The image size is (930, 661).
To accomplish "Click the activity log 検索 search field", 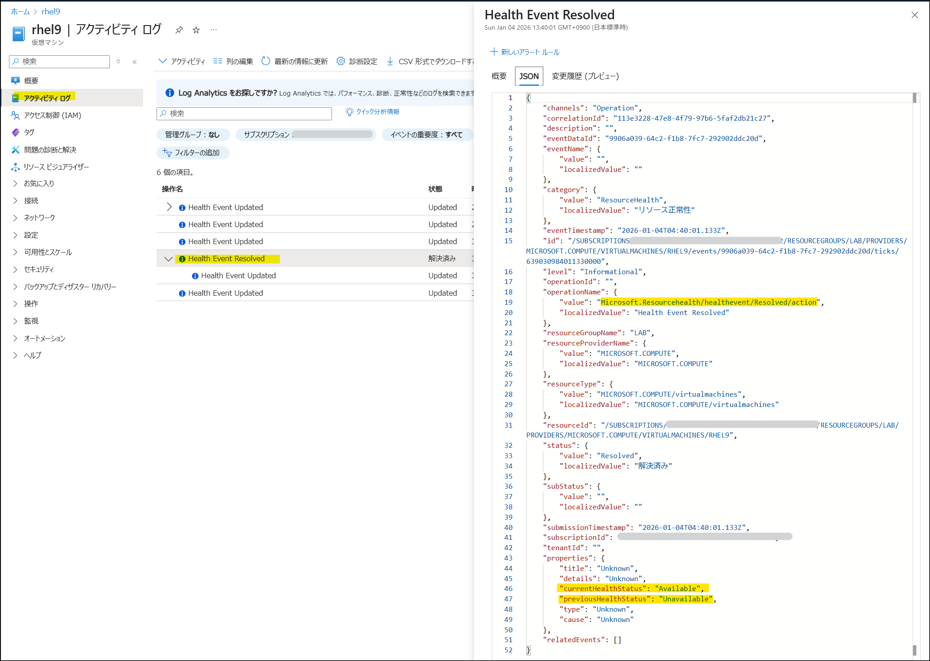I will point(244,114).
